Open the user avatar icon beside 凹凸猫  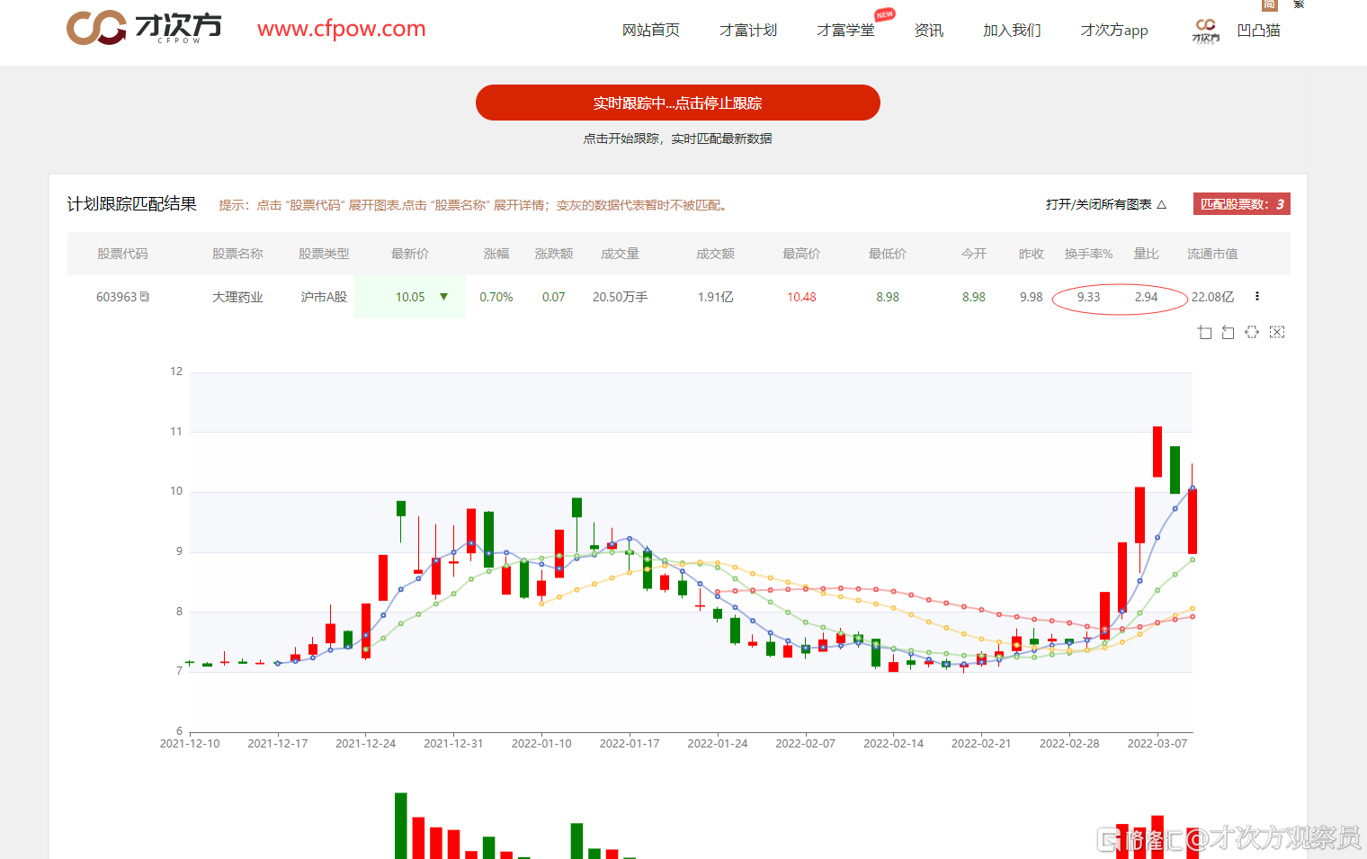pyautogui.click(x=1206, y=31)
